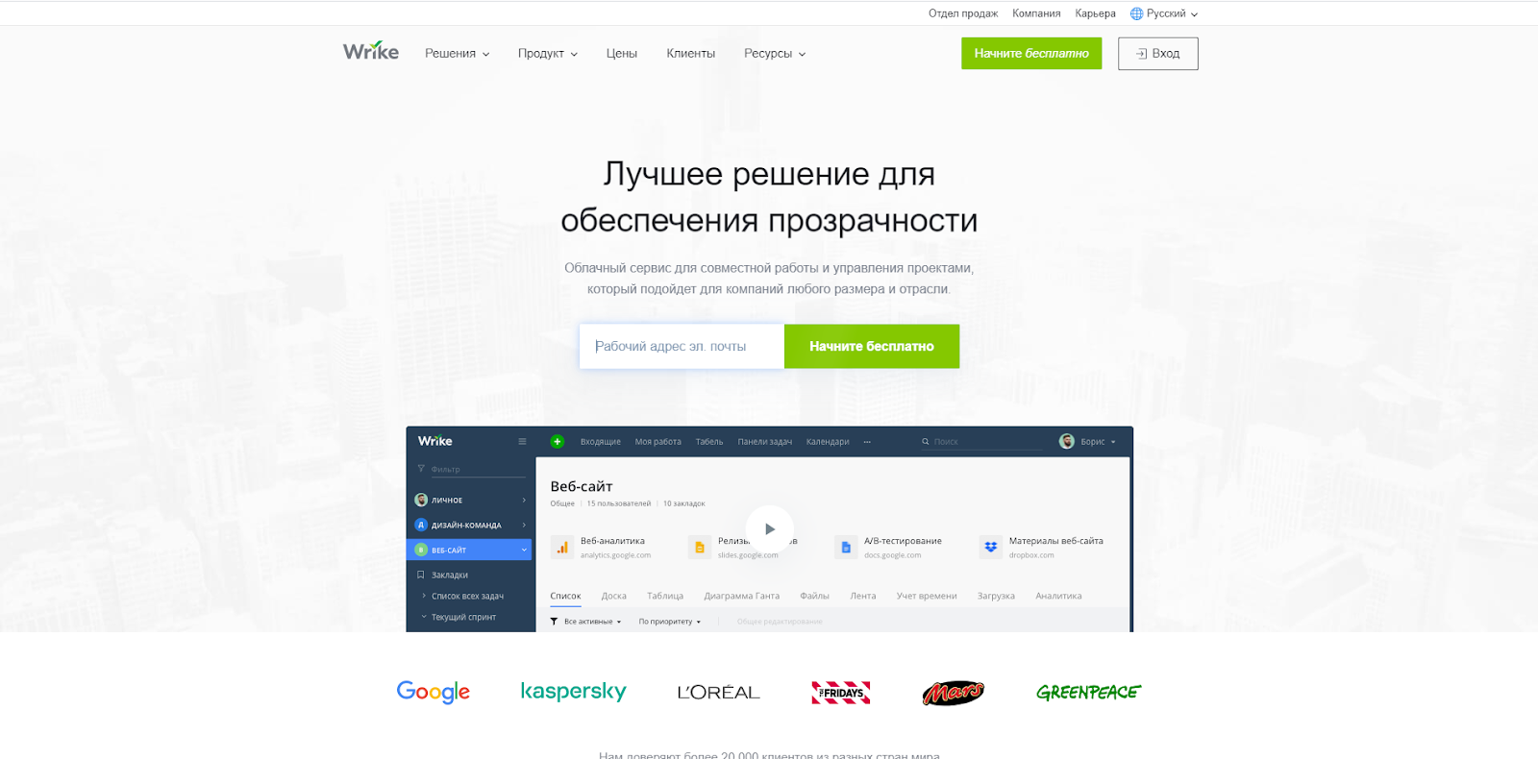Switch to the Файлы view tab

click(x=814, y=597)
